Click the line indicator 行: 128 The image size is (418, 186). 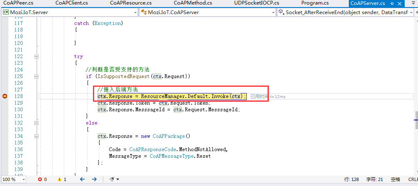point(351,180)
